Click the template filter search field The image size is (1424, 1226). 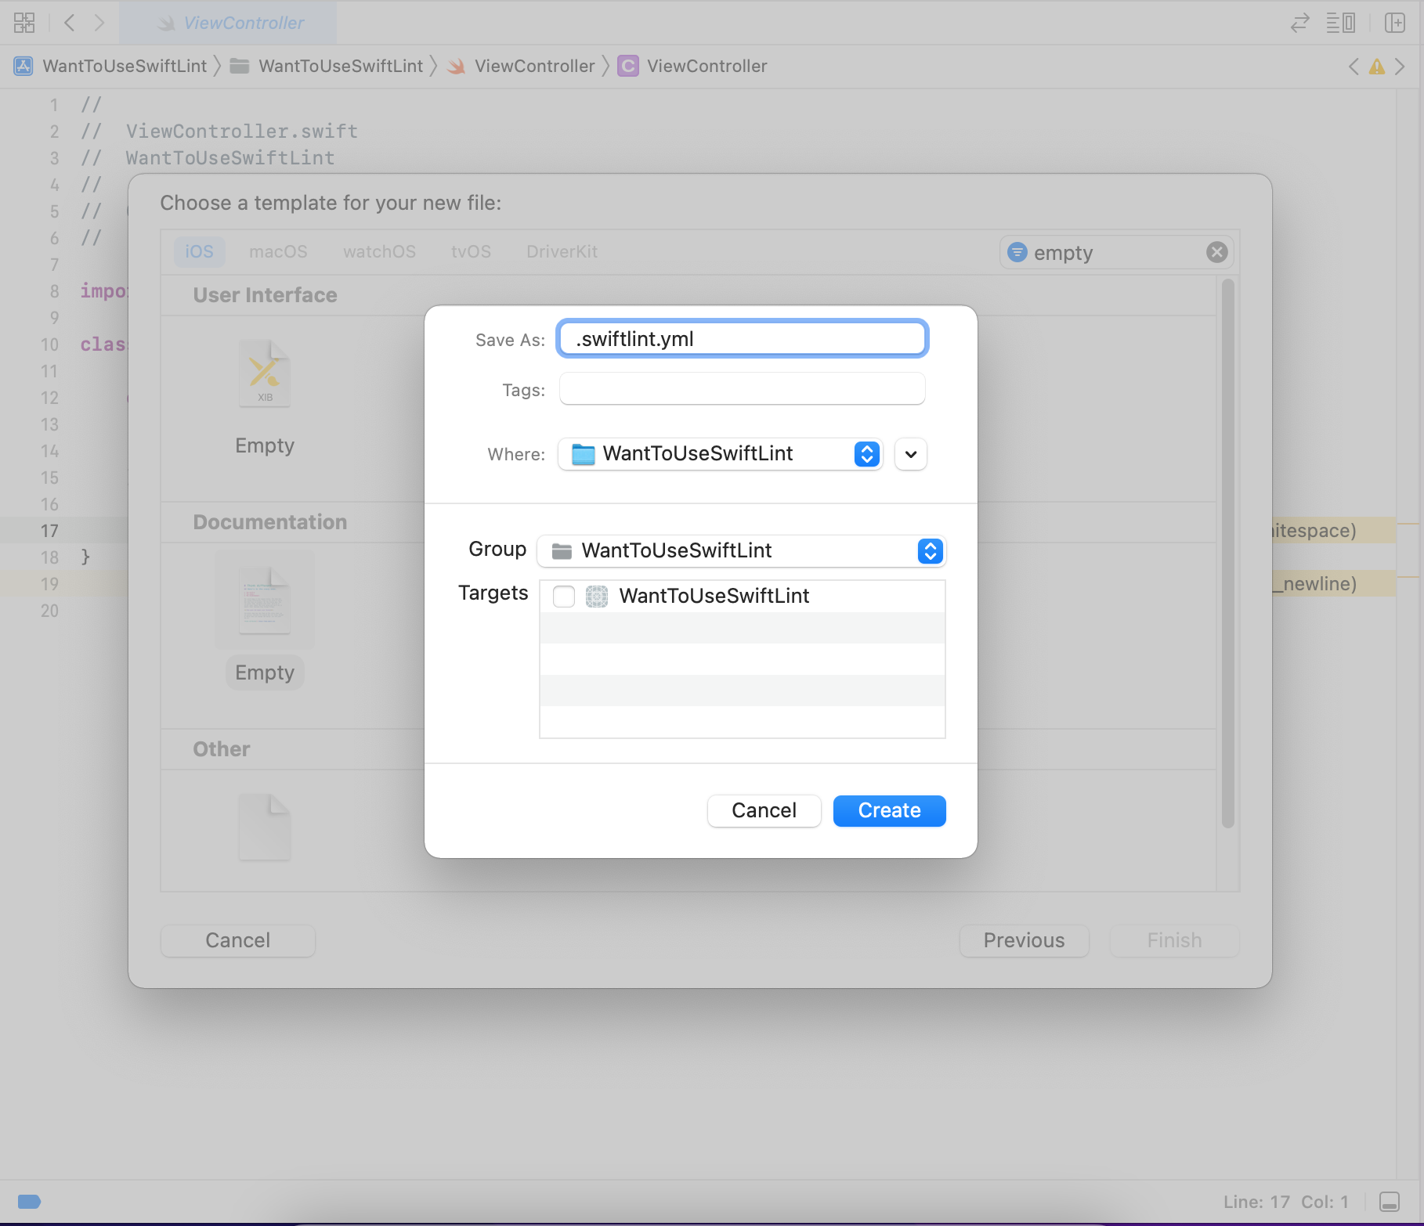(1116, 252)
